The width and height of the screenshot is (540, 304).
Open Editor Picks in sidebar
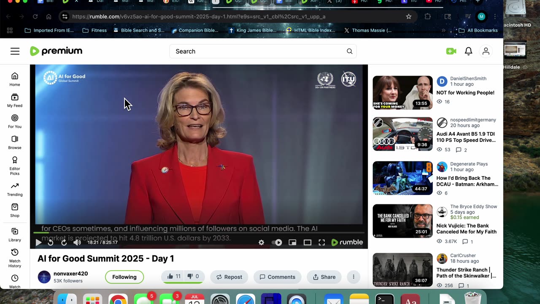point(15,166)
